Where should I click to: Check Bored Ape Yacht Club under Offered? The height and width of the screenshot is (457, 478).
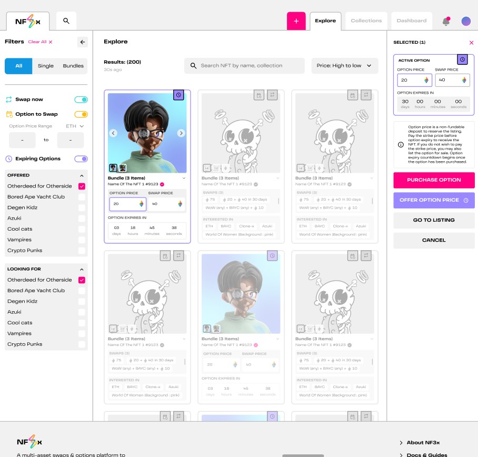[82, 197]
